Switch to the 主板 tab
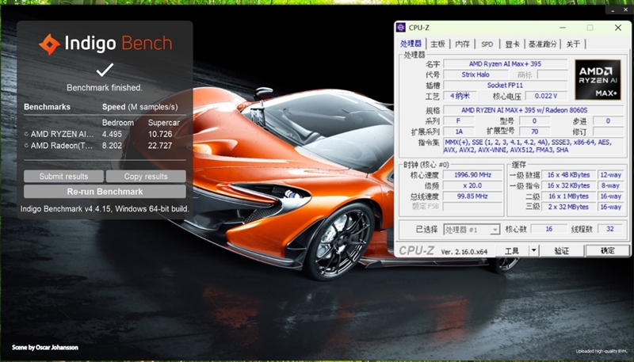 437,44
